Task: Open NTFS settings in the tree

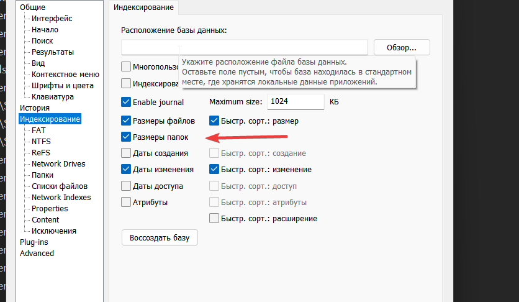Action: [41, 142]
